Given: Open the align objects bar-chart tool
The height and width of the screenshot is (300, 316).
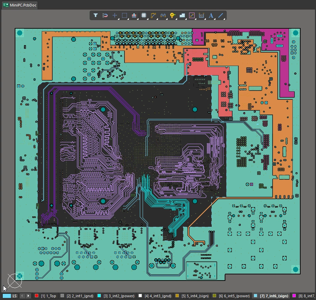Looking at the screenshot, I should tap(134, 15).
